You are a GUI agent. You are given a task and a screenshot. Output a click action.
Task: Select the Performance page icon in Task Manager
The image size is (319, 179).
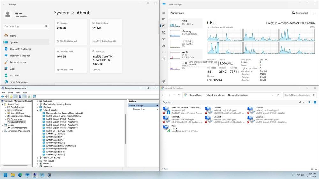[164, 26]
